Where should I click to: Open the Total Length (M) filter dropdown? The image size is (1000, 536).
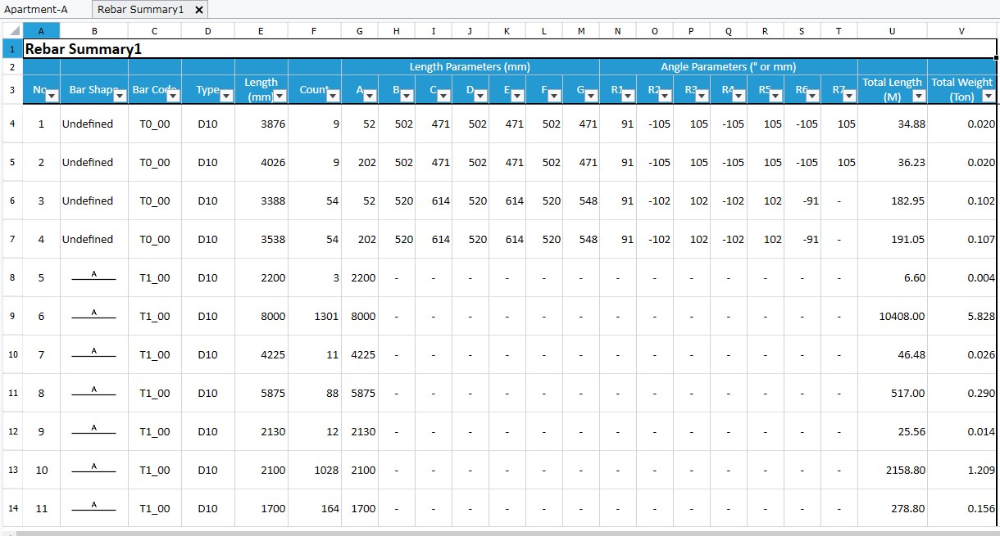click(x=919, y=96)
